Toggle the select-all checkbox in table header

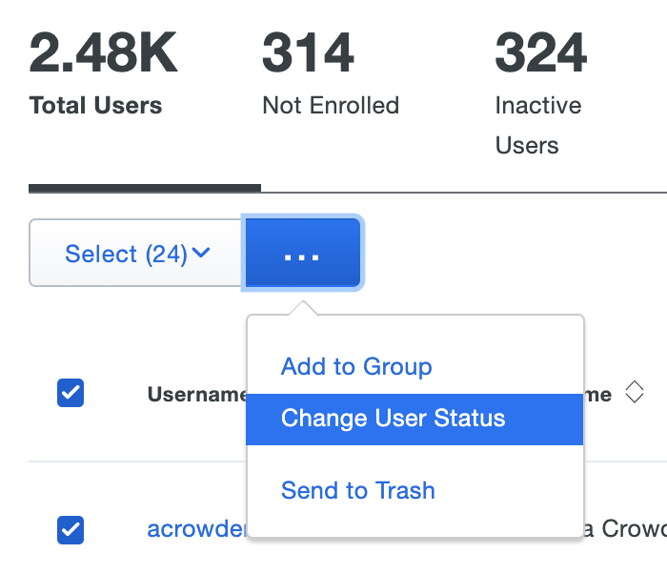click(x=71, y=393)
